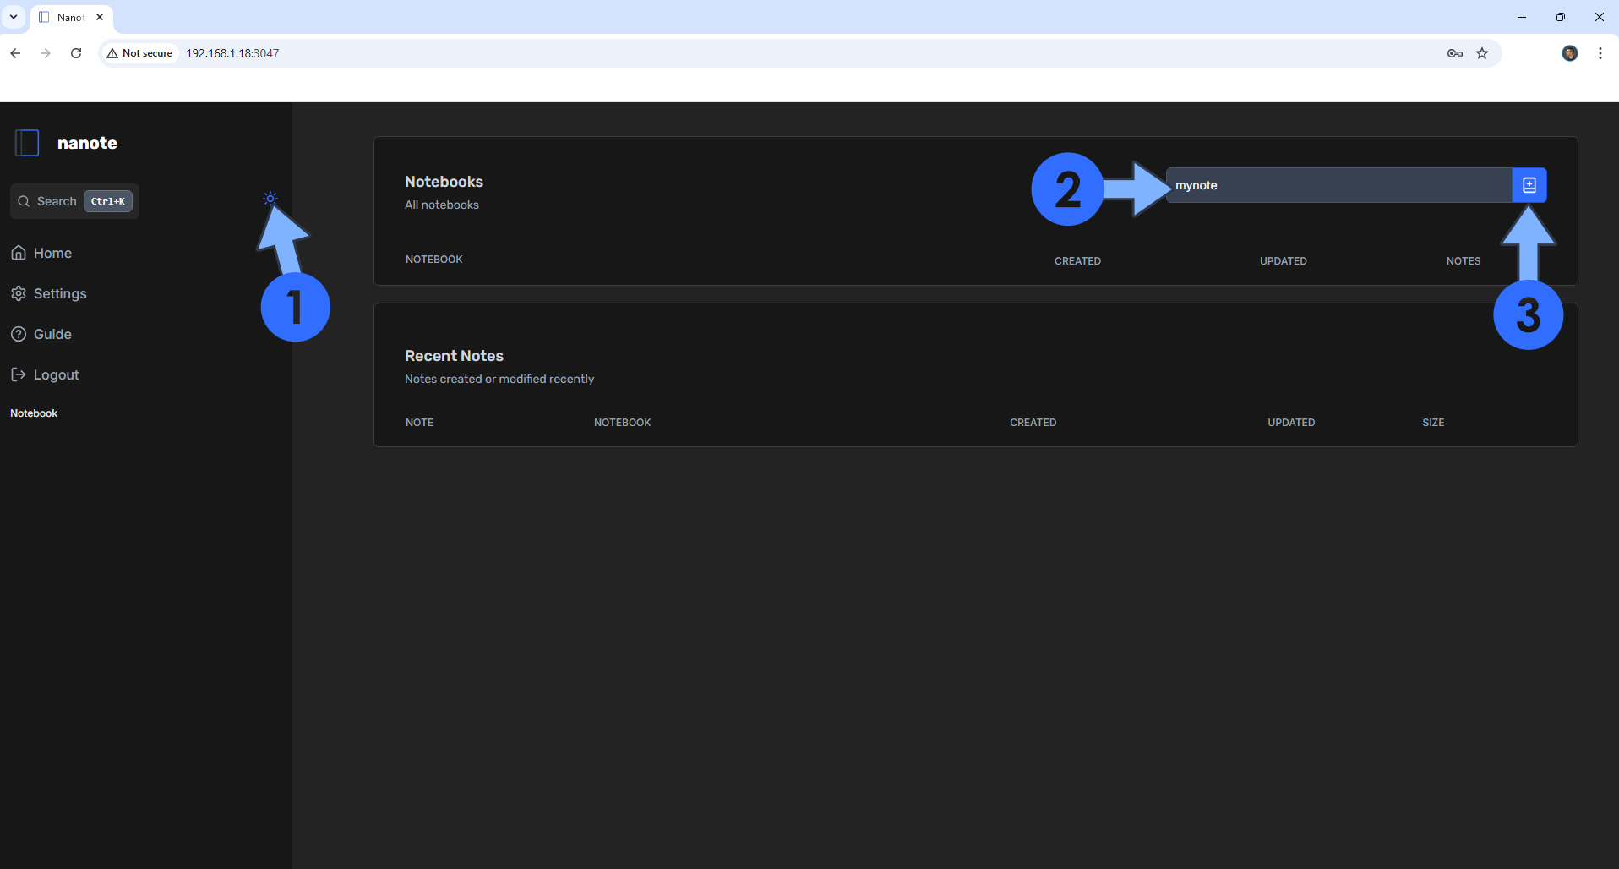Click the CREATED column header under Notebooks
The width and height of the screenshot is (1619, 869).
pos(1077,261)
